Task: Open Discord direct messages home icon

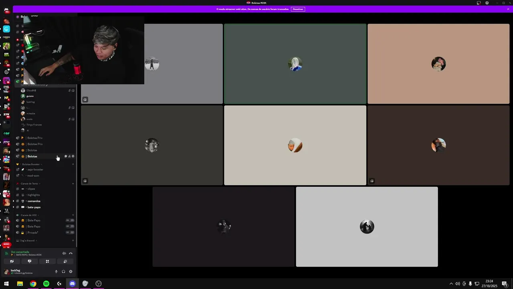Action: pyautogui.click(x=6, y=11)
